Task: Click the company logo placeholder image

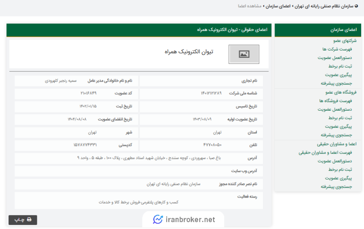Action: pos(244,54)
